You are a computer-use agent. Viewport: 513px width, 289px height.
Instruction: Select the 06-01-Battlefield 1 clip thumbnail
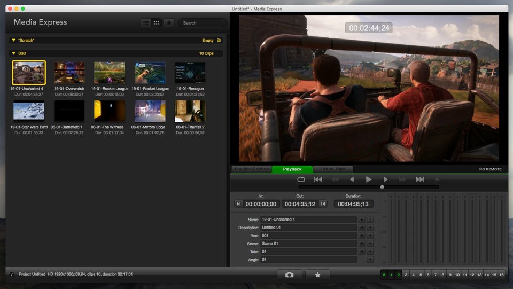(x=69, y=111)
